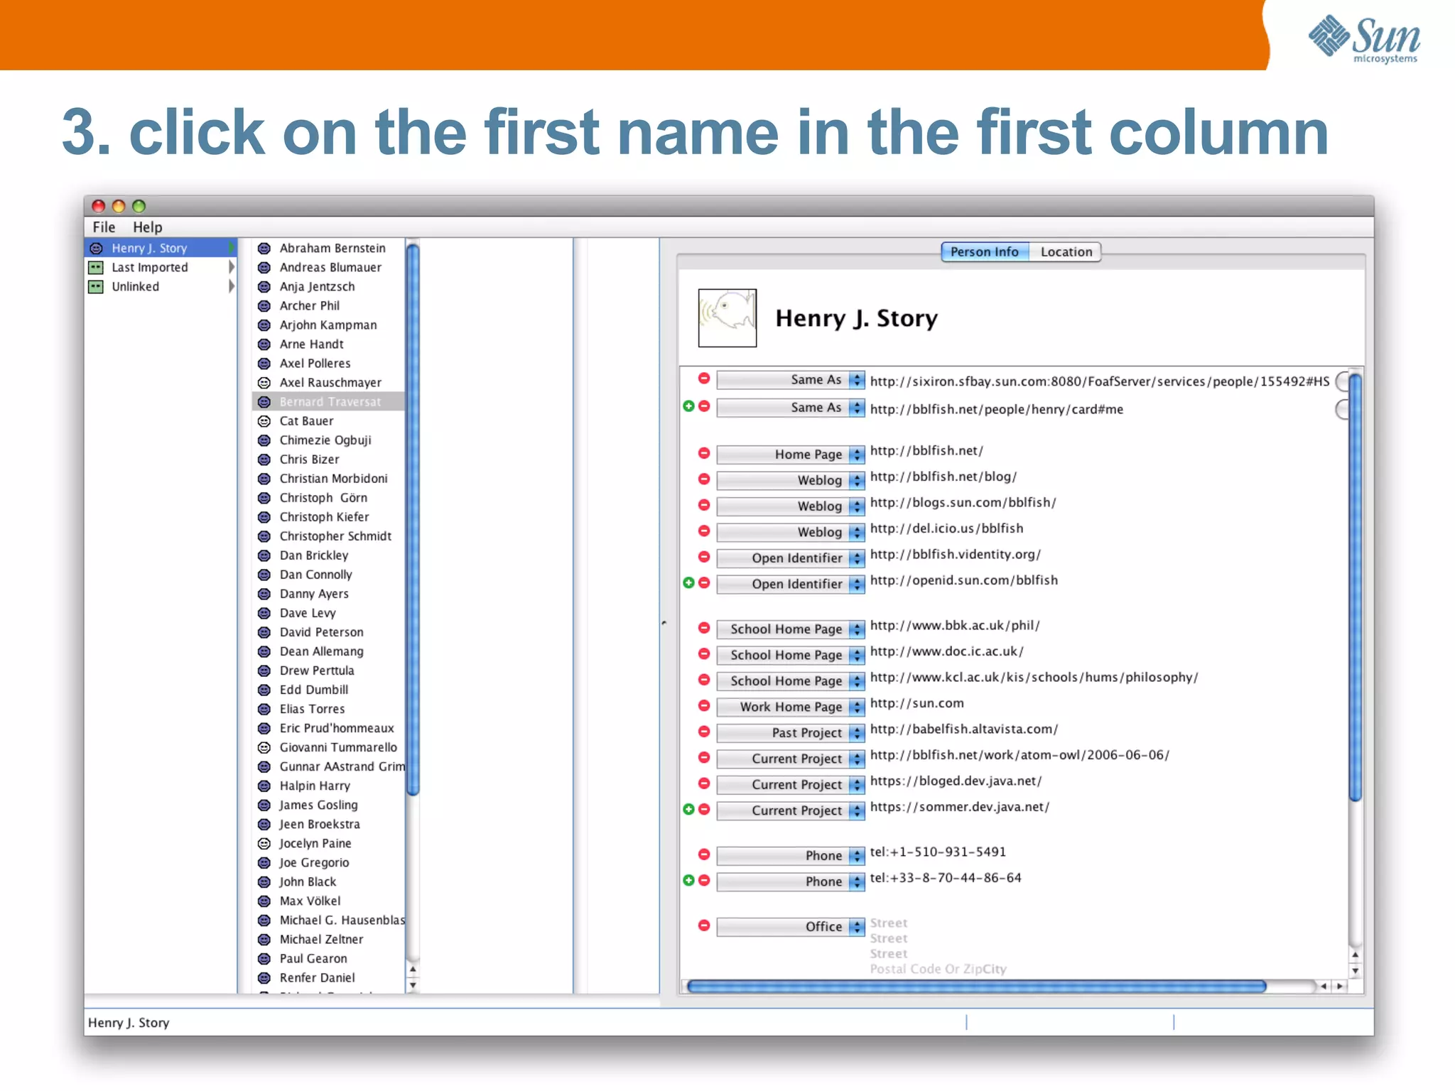Select Dan Brickley in the contacts list

(313, 555)
